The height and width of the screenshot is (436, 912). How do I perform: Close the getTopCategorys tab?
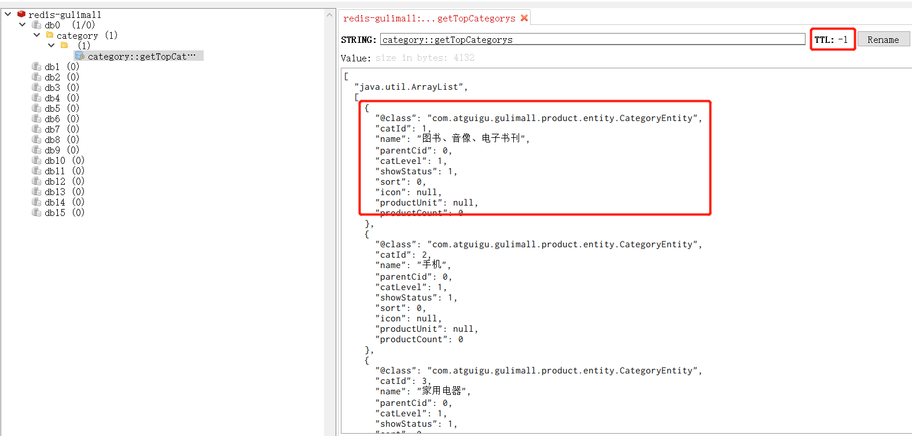coord(524,18)
